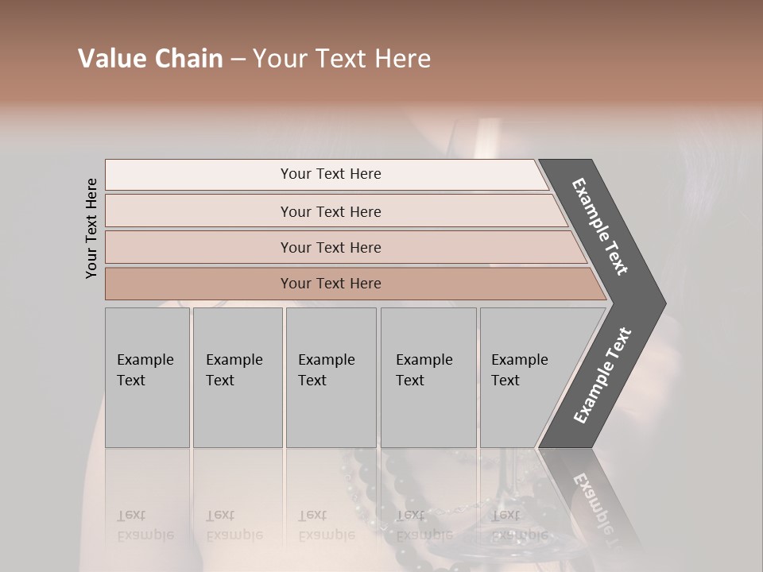The image size is (763, 572).
Task: Click mirrored reflection text under second box
Action: (x=234, y=525)
